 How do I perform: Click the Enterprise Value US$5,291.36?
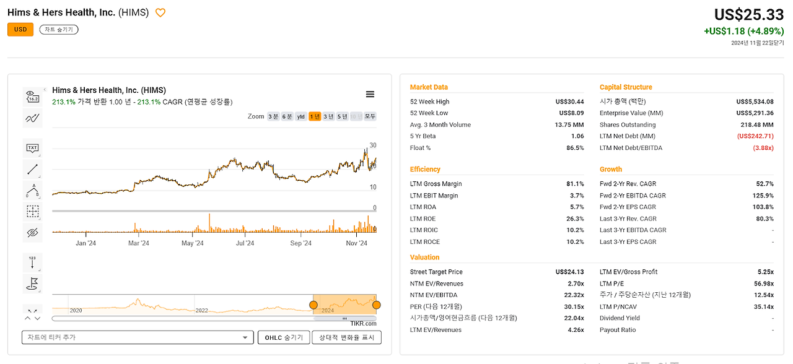pyautogui.click(x=755, y=113)
